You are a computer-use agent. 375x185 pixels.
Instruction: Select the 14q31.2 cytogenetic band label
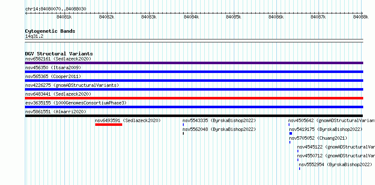point(34,36)
